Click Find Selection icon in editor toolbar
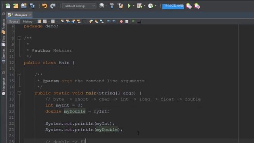Screen dimensions: 254x143 click(62, 21)
